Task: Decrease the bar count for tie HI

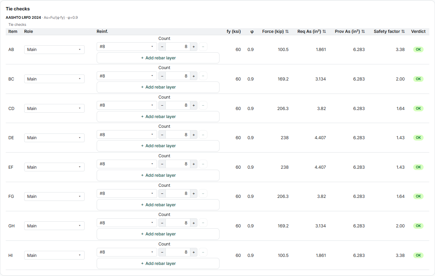Action: 162,252
